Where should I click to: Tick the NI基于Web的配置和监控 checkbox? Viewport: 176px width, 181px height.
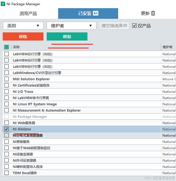(7, 148)
